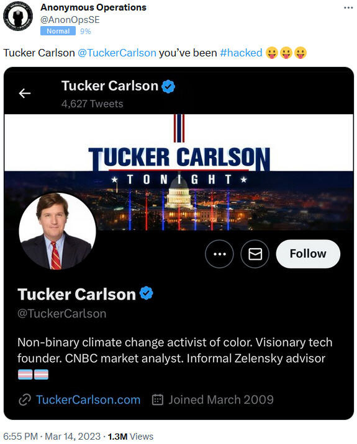Click the Anonymous Operations display name
The width and height of the screenshot is (357, 444).
(93, 7)
